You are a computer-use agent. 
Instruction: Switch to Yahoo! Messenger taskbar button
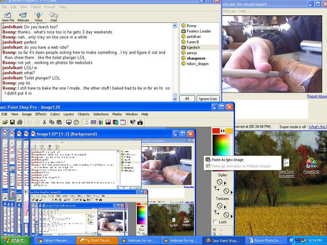click(x=55, y=240)
